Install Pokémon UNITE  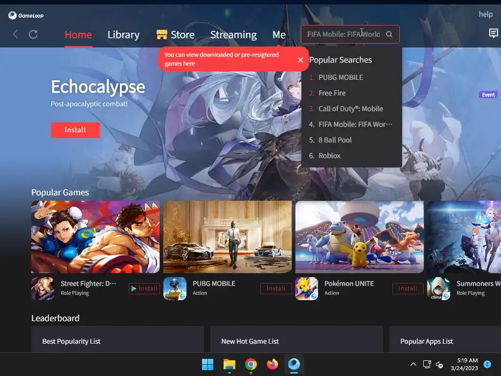click(x=408, y=288)
